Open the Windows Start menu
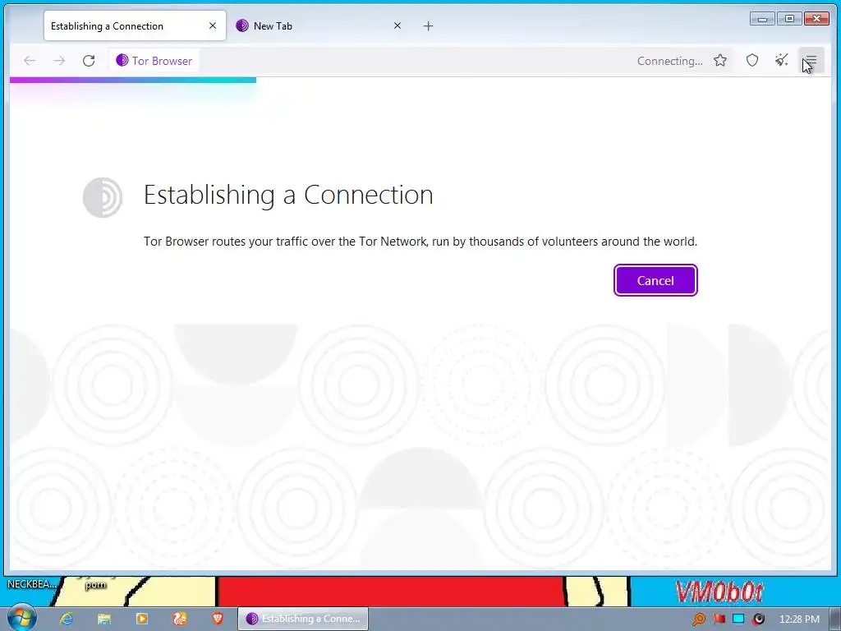Viewport: 841px width, 631px height. click(x=21, y=617)
